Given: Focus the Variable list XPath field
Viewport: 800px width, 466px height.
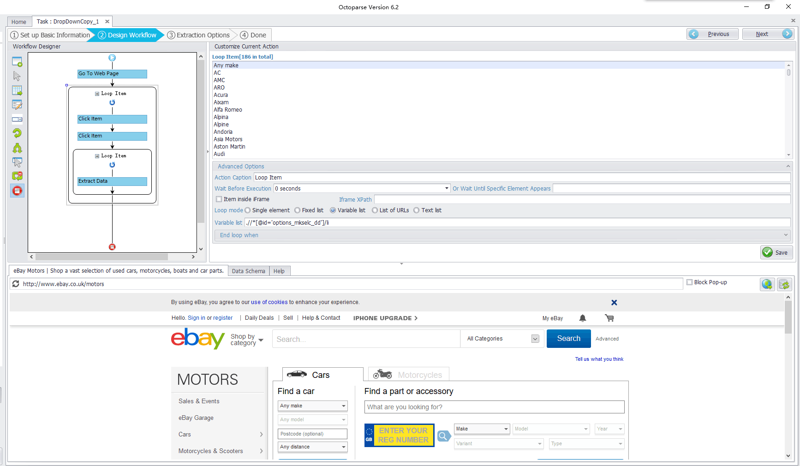Looking at the screenshot, I should (x=517, y=223).
